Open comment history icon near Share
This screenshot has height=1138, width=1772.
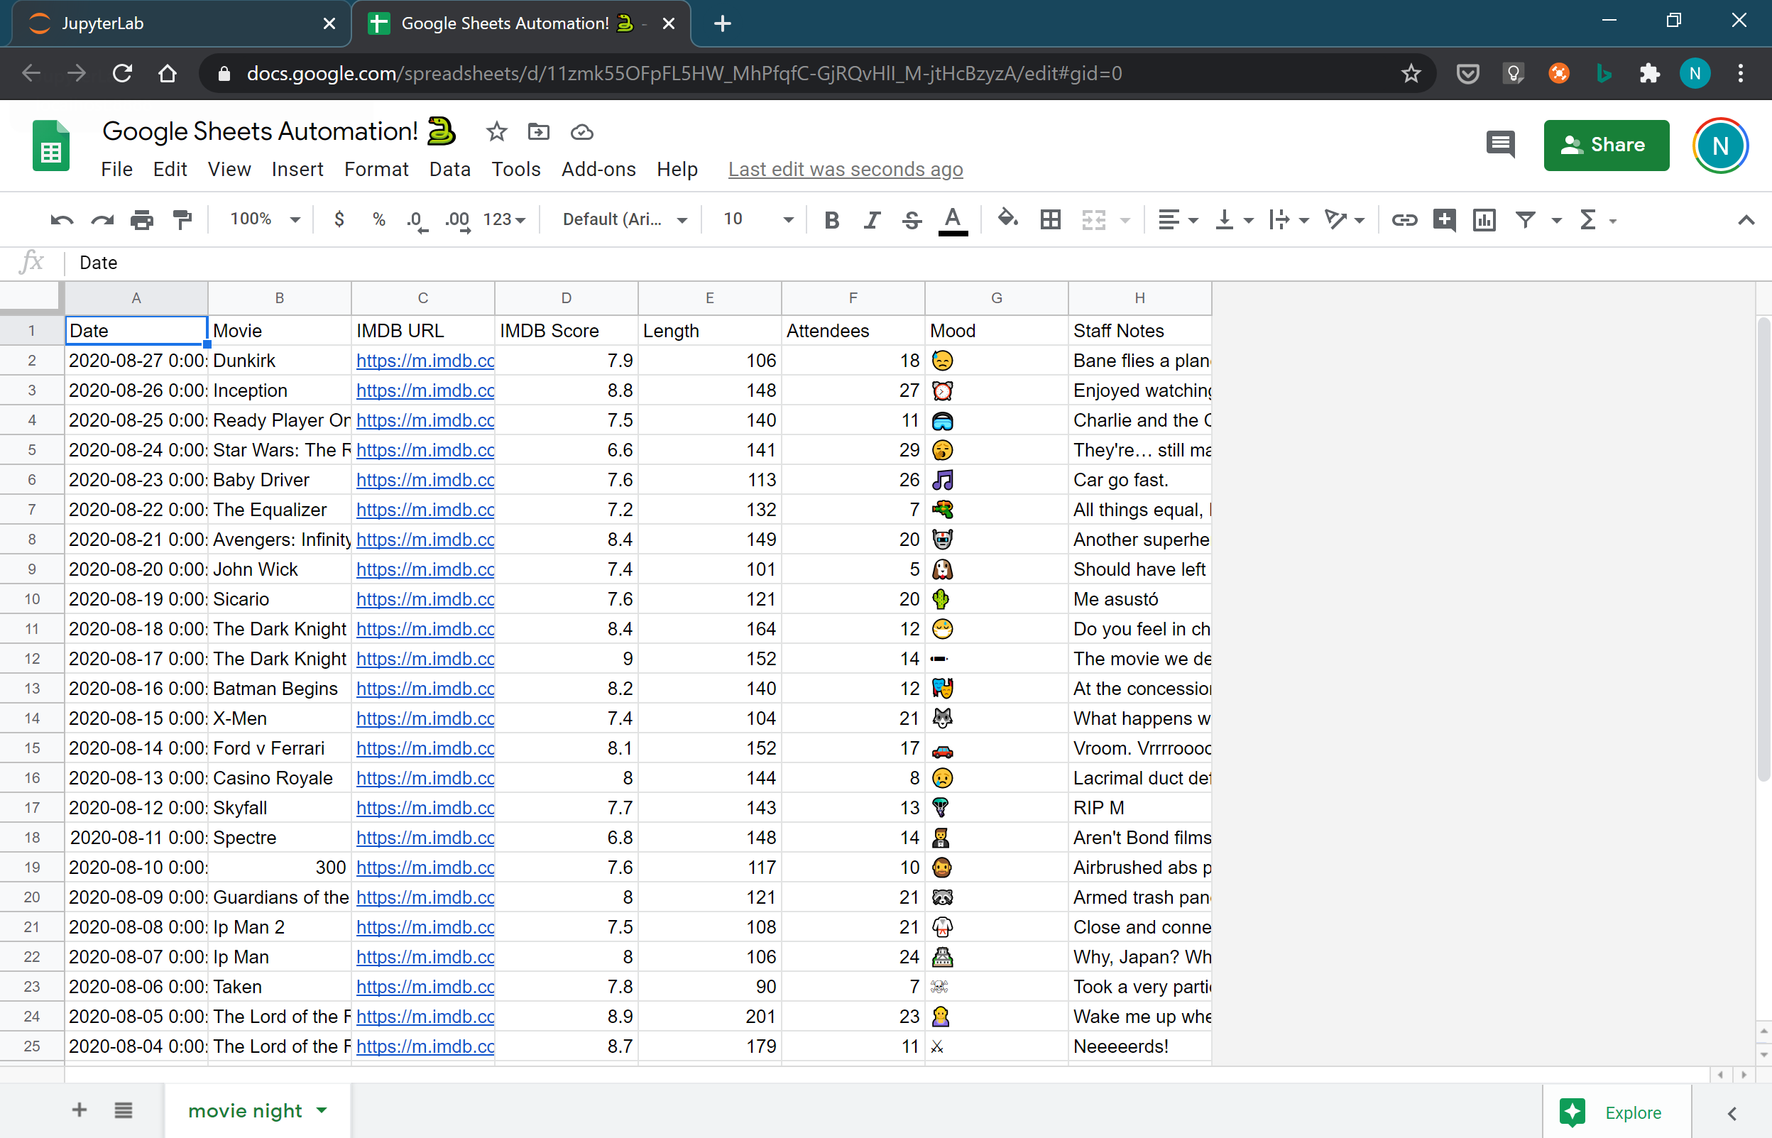(1500, 144)
